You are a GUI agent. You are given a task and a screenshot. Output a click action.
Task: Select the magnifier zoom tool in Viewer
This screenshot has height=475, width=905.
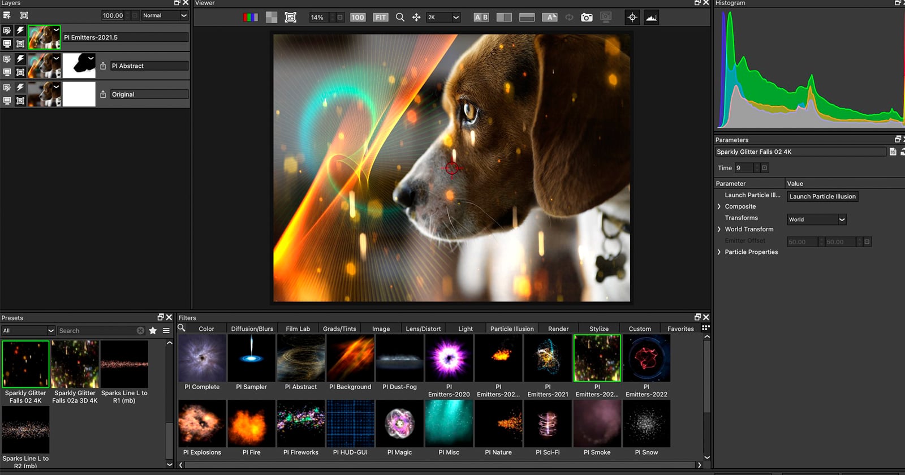(400, 18)
